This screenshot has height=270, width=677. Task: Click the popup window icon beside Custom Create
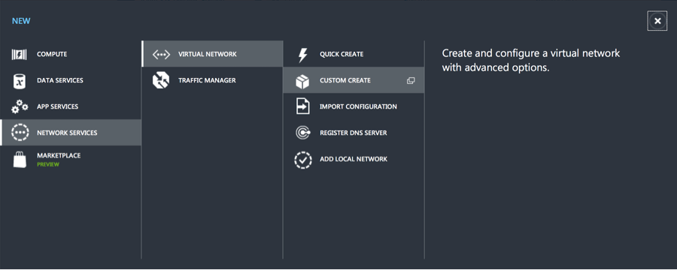coord(411,80)
